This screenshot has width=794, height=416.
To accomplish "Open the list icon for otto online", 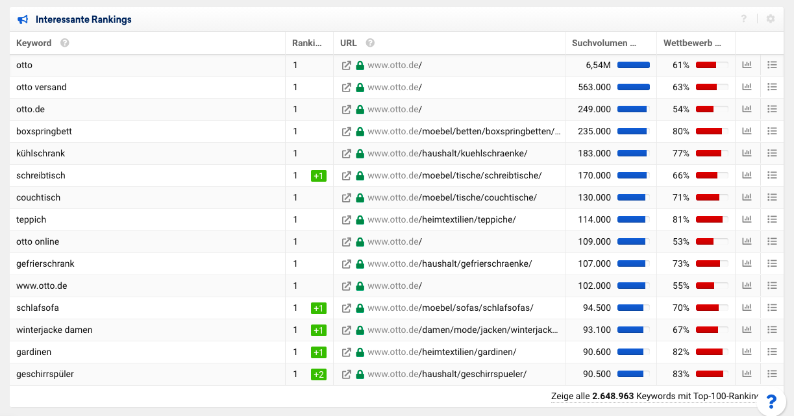I will (772, 241).
